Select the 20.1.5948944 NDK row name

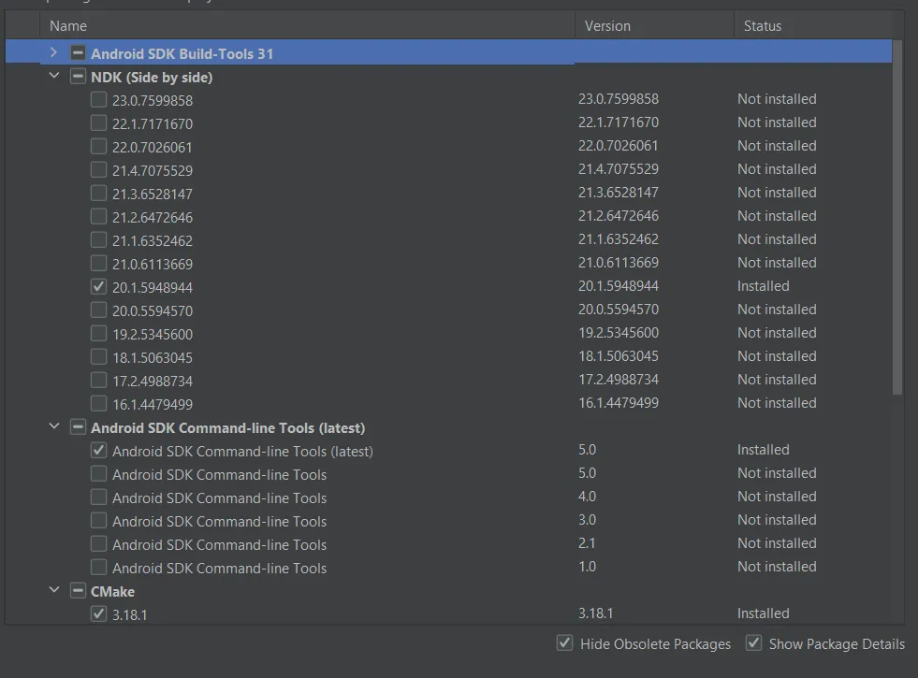(153, 288)
